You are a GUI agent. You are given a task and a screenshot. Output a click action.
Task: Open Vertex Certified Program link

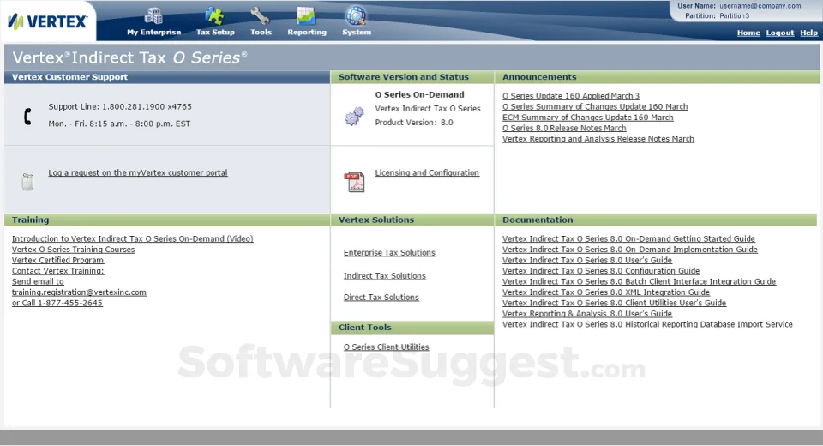click(x=57, y=261)
